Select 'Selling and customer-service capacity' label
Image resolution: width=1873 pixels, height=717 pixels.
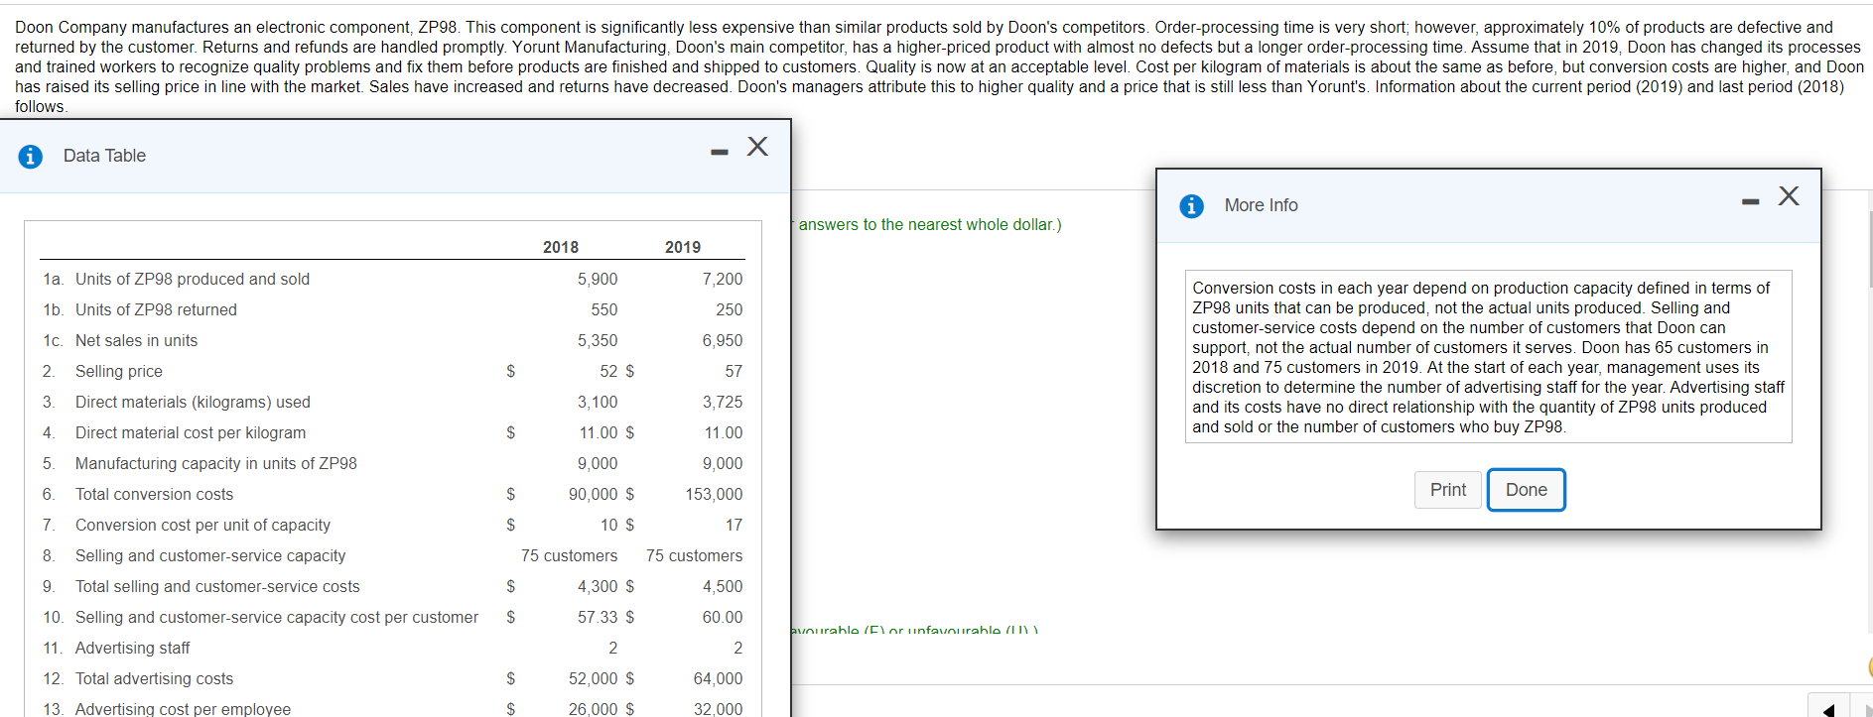pyautogui.click(x=210, y=556)
